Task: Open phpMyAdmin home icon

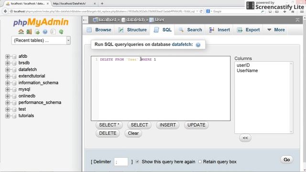Action: (x=21, y=32)
